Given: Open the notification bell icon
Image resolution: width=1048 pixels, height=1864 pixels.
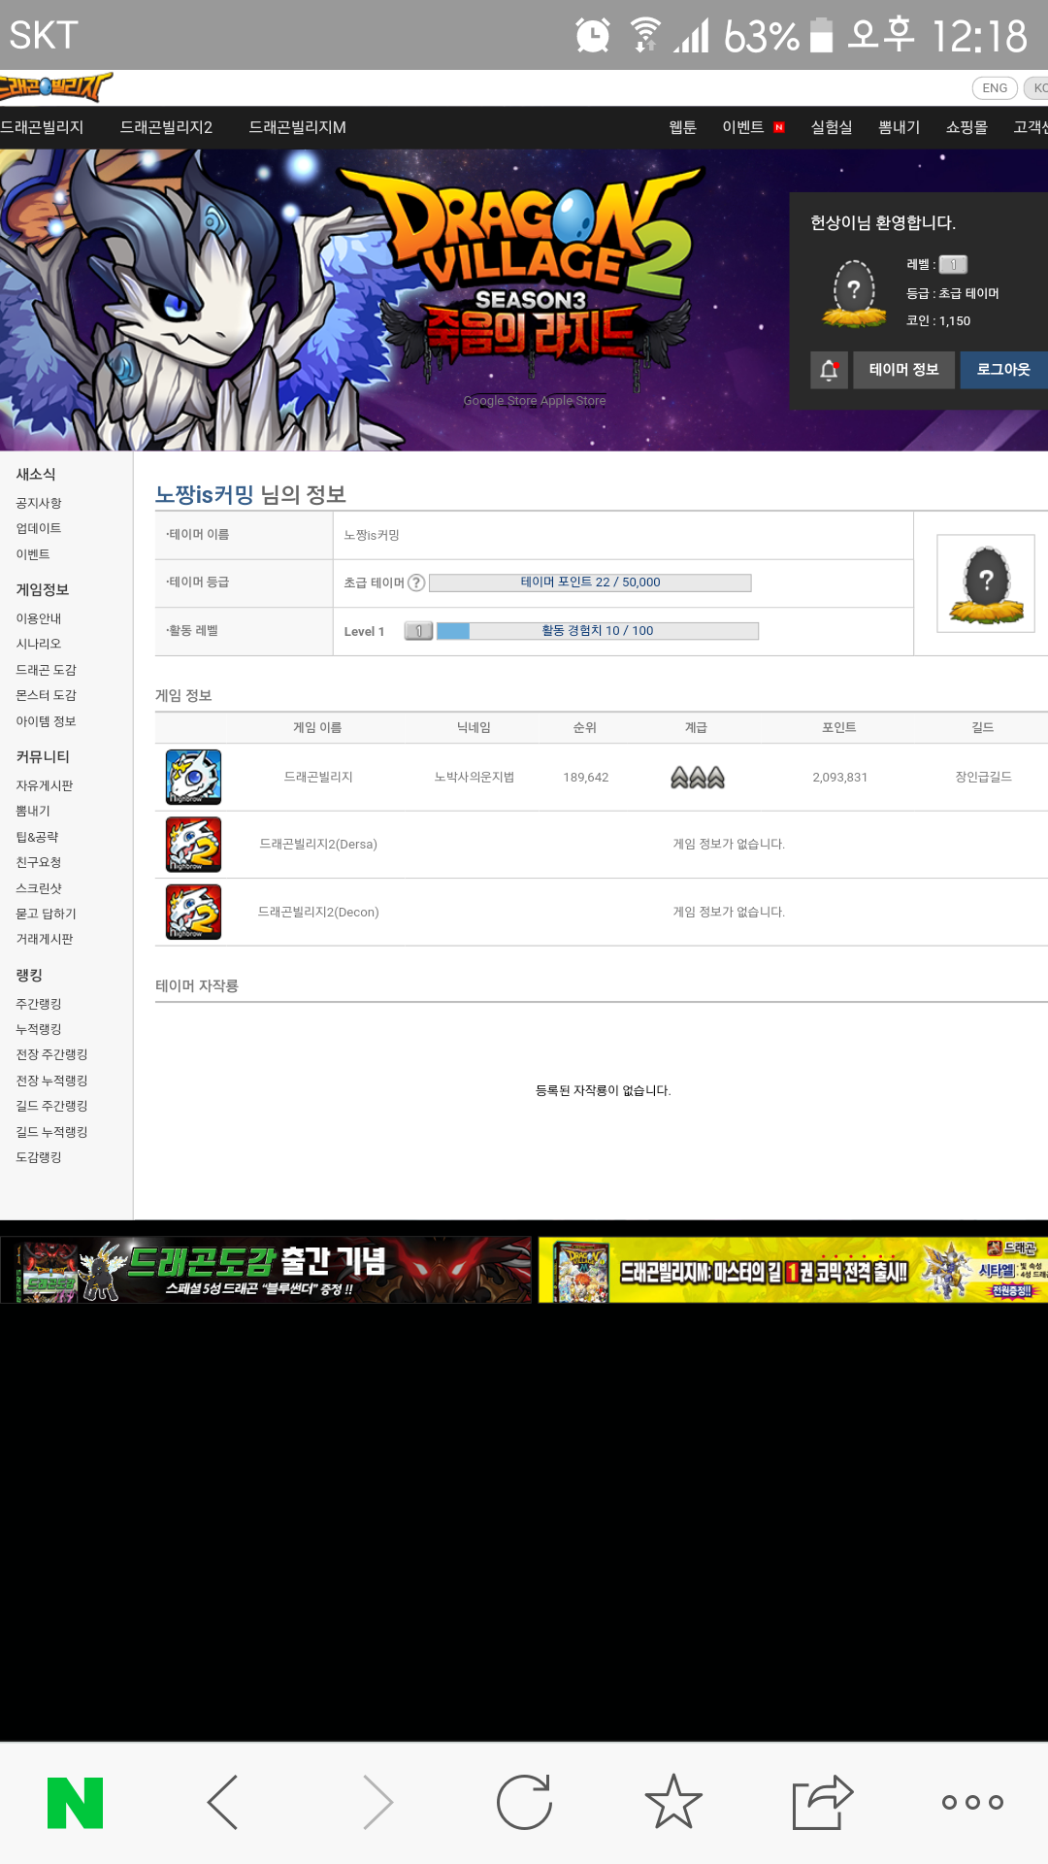Looking at the screenshot, I should (829, 370).
